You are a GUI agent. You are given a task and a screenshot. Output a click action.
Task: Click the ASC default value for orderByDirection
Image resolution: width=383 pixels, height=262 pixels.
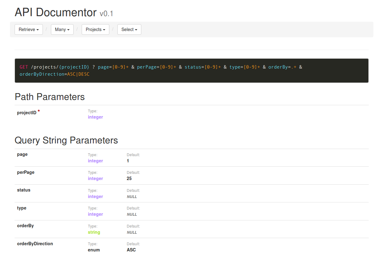coord(131,250)
